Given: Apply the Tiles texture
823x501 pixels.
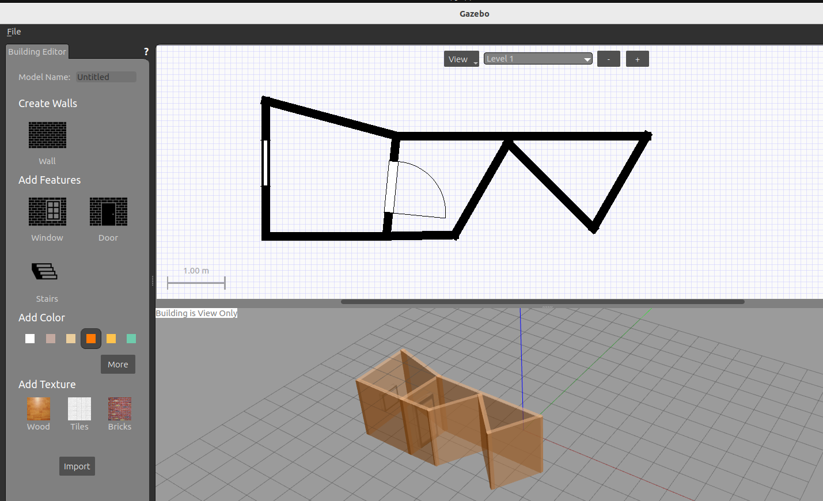Looking at the screenshot, I should tap(79, 409).
